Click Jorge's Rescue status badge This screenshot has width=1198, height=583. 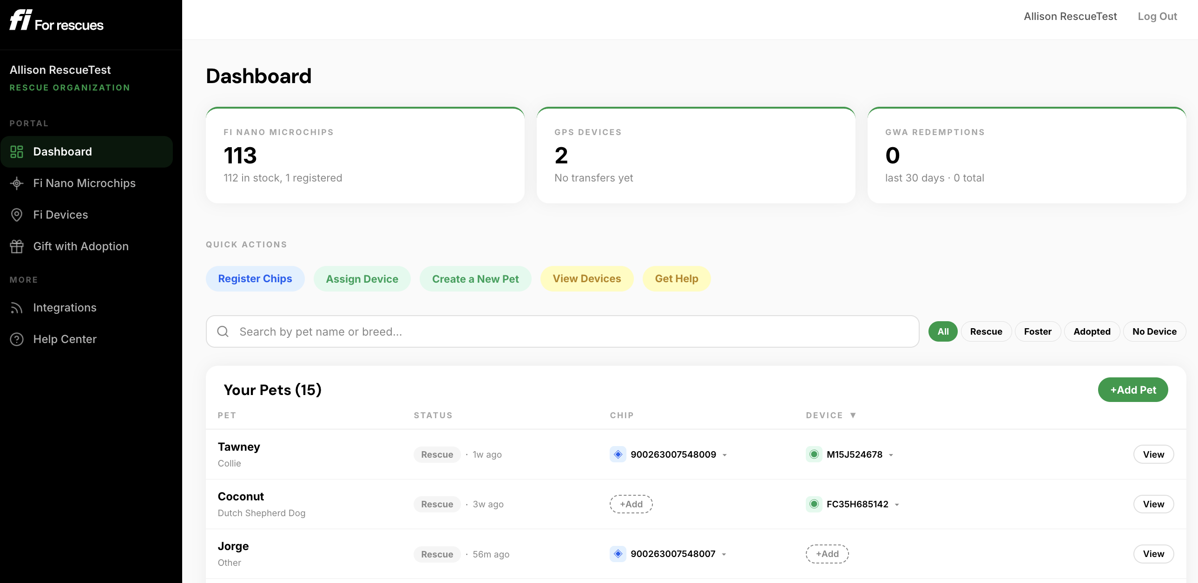[437, 554]
